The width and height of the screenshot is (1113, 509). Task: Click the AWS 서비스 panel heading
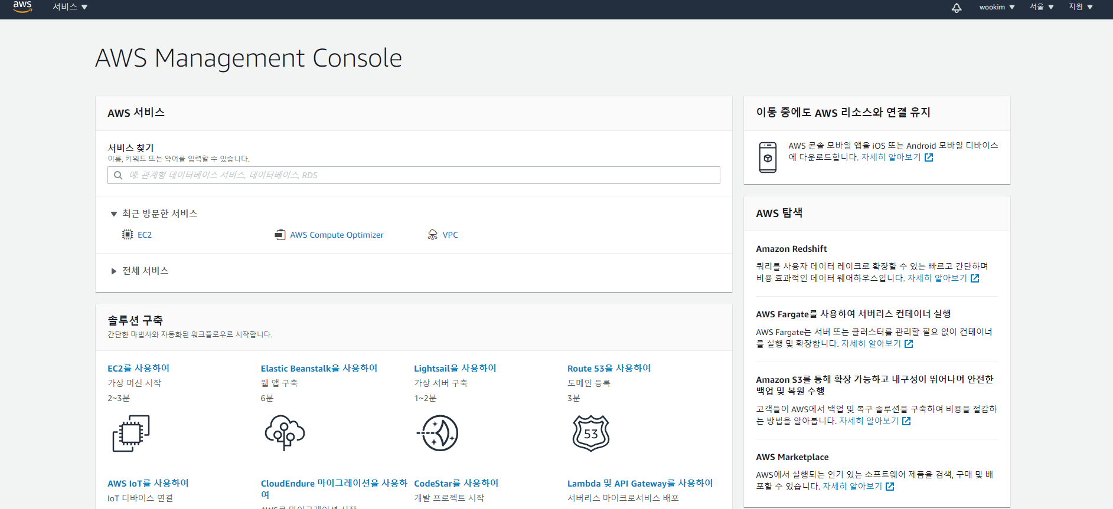136,113
